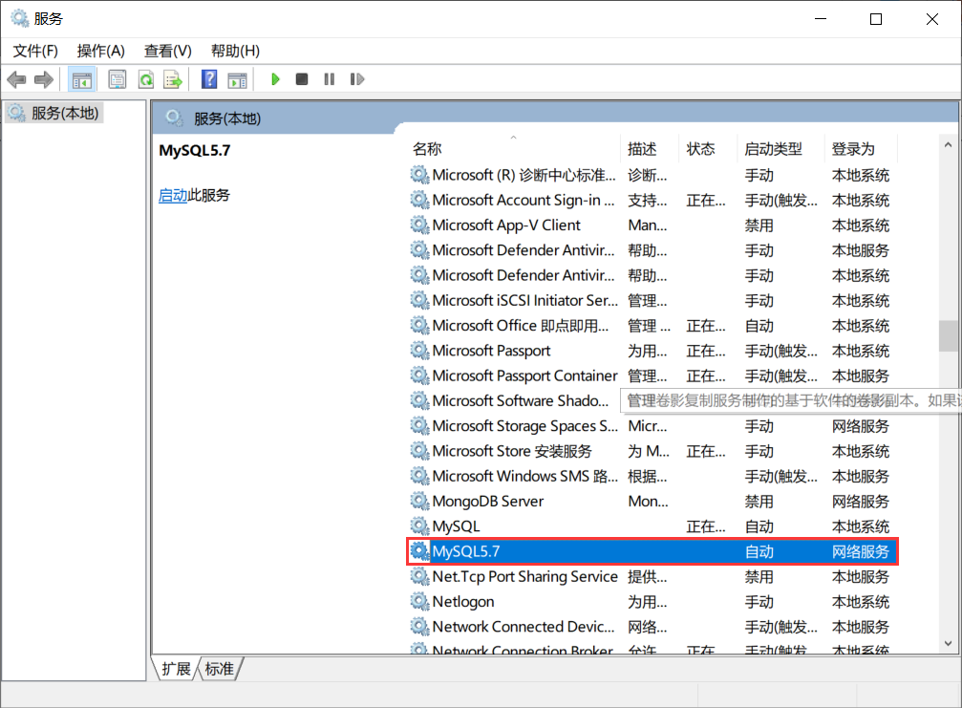This screenshot has height=708, width=962.
Task: Select Microsoft (R) 诊断中心标准 service
Action: pos(652,175)
